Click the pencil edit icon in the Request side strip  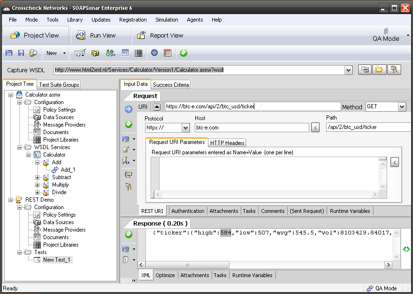(x=126, y=150)
